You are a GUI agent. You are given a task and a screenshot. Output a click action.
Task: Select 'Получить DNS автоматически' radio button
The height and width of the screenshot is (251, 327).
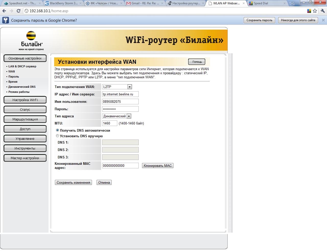(x=57, y=130)
